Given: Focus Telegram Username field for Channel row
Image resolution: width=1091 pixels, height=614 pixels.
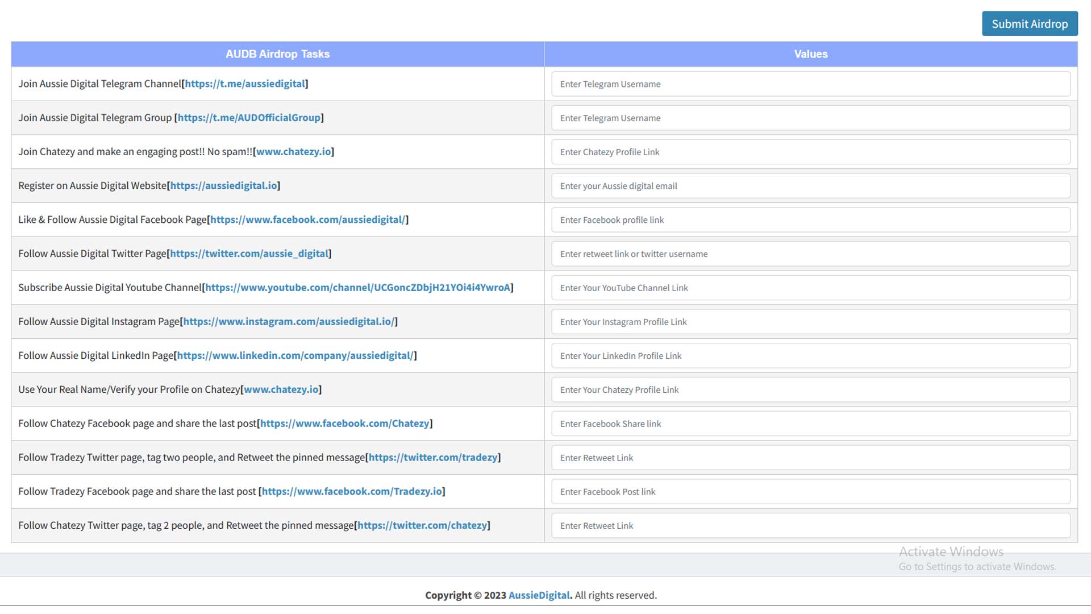Looking at the screenshot, I should point(811,84).
